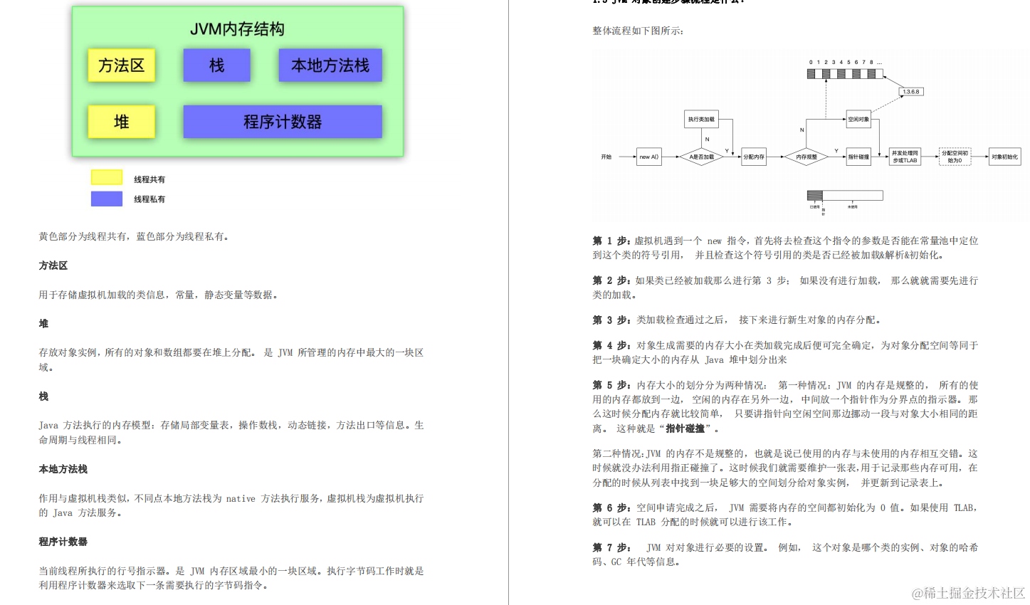Expand the 1.3.6.8 callout box

[912, 91]
